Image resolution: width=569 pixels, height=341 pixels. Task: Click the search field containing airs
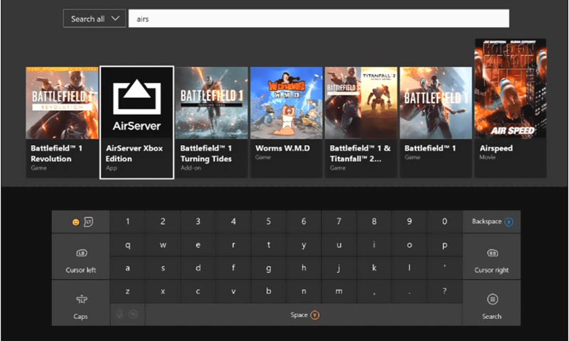(x=319, y=19)
